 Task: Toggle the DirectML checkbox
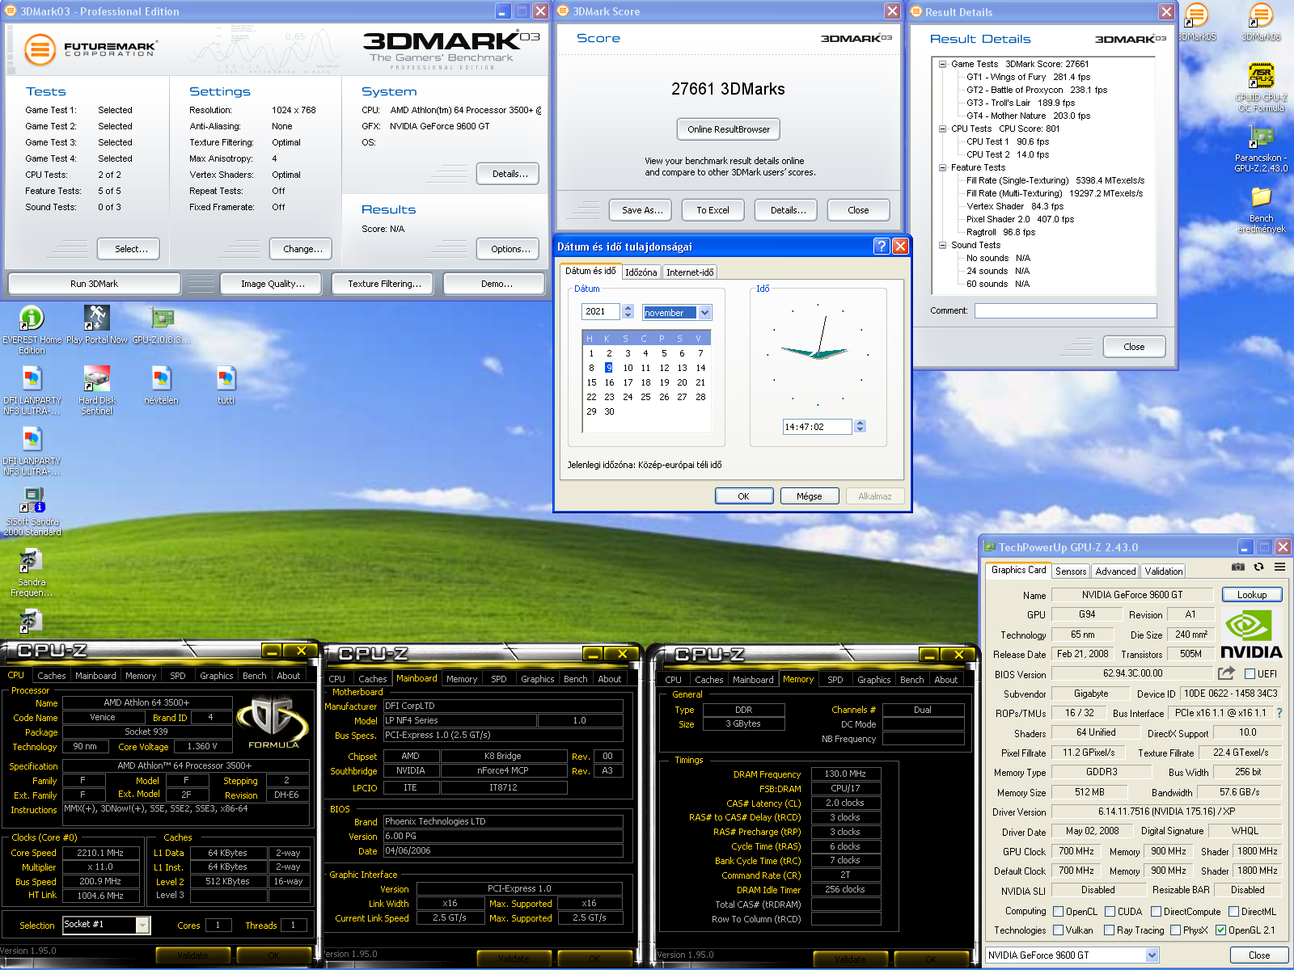pyautogui.click(x=1233, y=911)
